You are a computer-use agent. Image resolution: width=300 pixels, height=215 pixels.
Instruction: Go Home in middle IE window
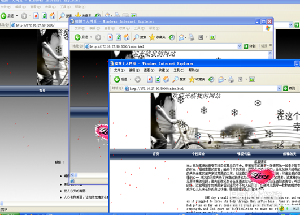[127, 37]
